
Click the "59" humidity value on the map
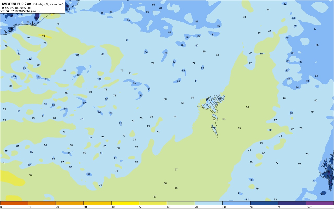point(43,36)
